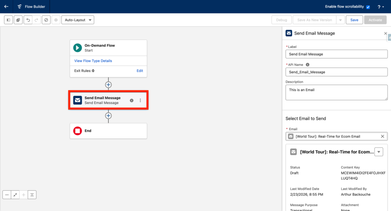Click info icon on Send Email Message node
Image resolution: width=391 pixels, height=211 pixels.
click(x=132, y=100)
